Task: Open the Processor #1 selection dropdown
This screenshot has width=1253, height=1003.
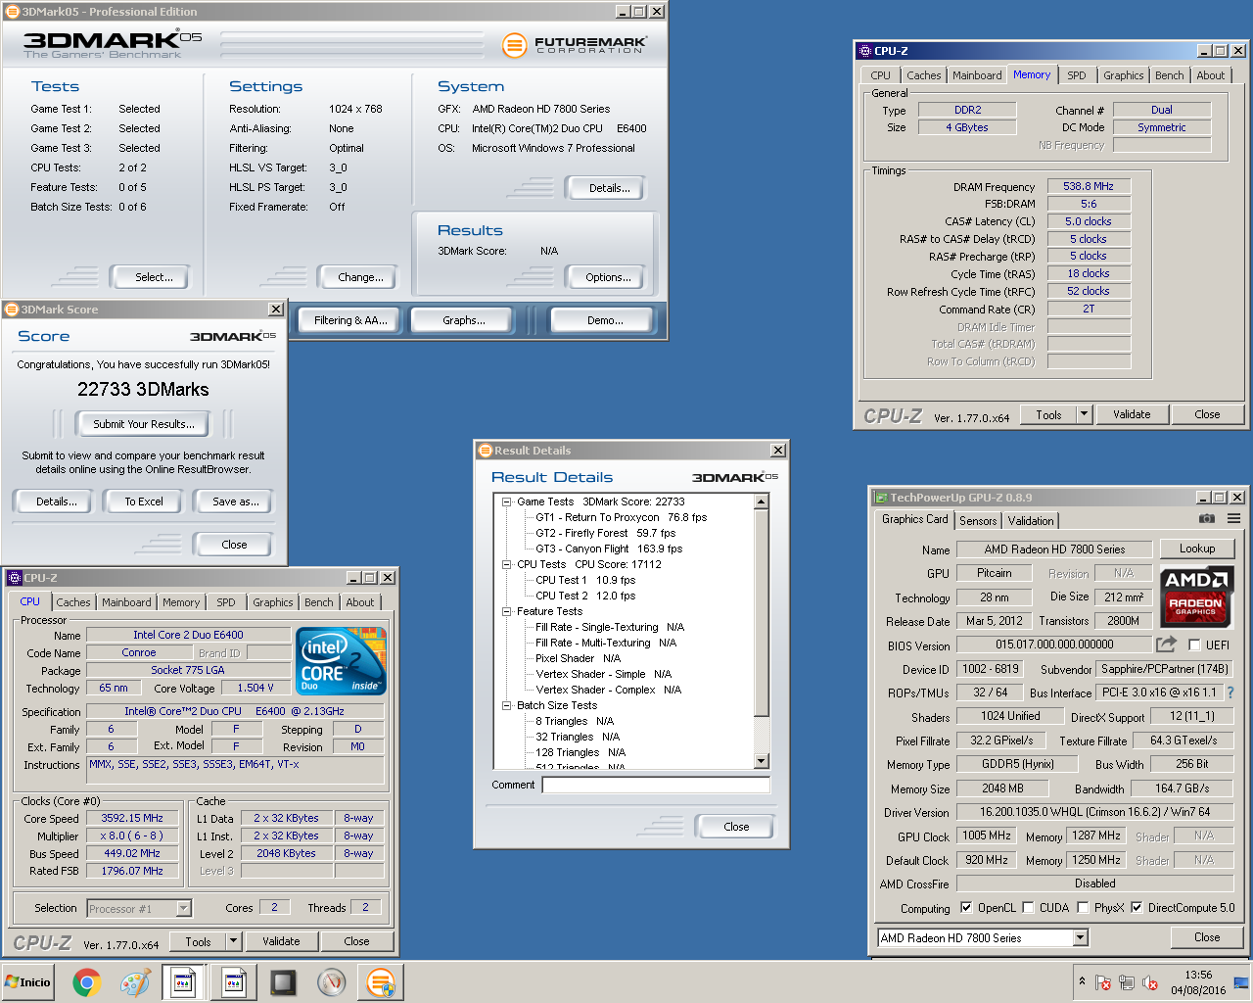Action: coord(183,908)
